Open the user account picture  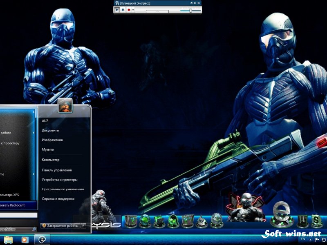pos(65,105)
